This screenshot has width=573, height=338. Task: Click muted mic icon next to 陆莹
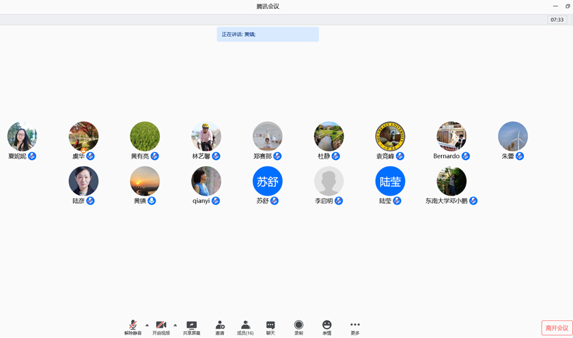coord(397,200)
